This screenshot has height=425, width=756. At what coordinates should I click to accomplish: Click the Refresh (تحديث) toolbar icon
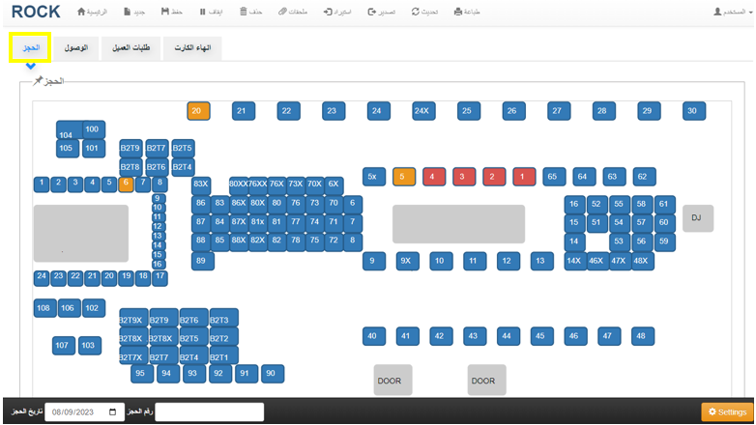415,12
